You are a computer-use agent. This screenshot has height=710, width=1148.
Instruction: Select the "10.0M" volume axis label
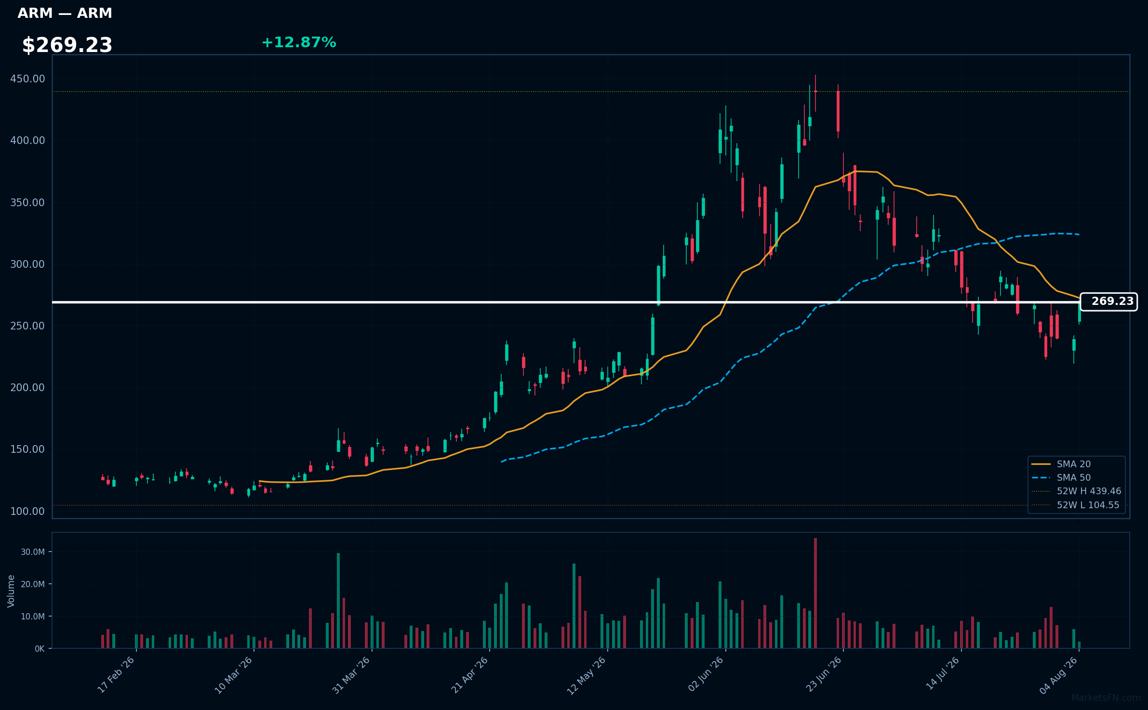click(x=33, y=617)
